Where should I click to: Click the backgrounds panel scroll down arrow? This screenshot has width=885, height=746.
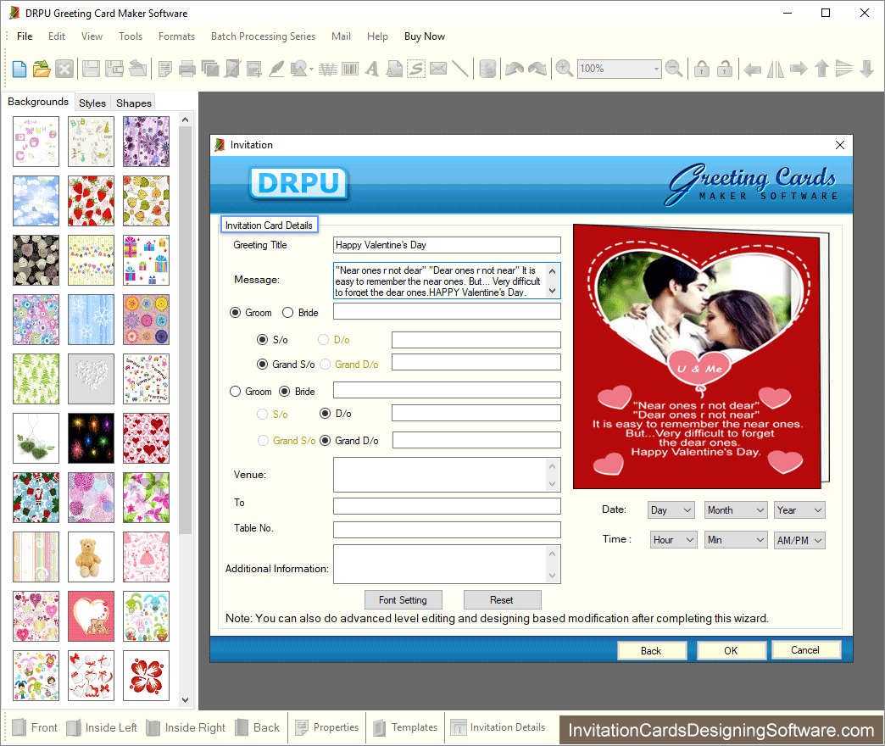coord(185,700)
